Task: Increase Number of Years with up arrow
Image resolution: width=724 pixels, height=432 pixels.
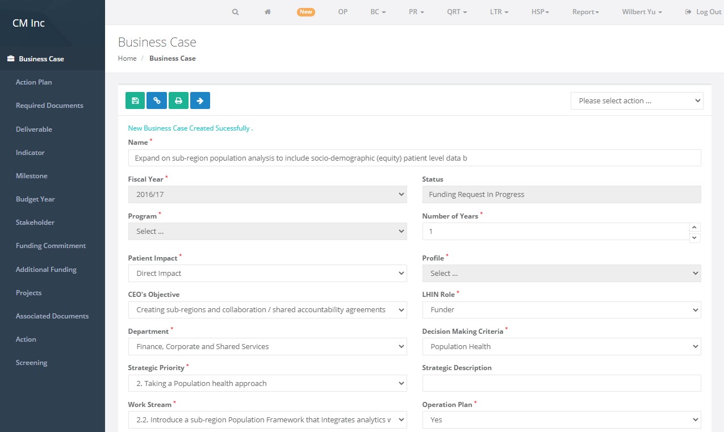Action: (x=694, y=227)
